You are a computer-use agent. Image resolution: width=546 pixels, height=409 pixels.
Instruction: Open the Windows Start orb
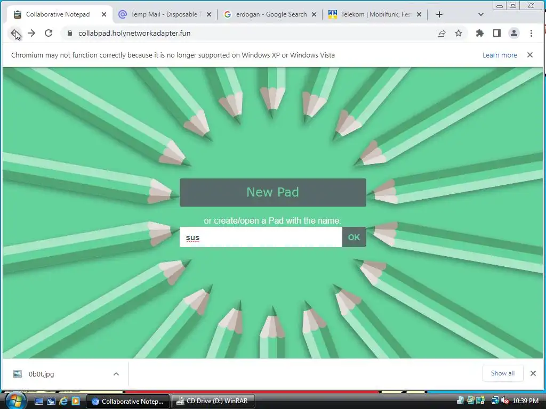tap(15, 400)
